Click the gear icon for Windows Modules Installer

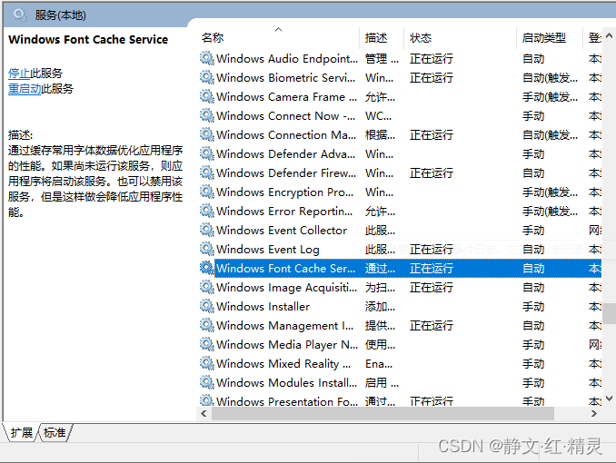206,382
